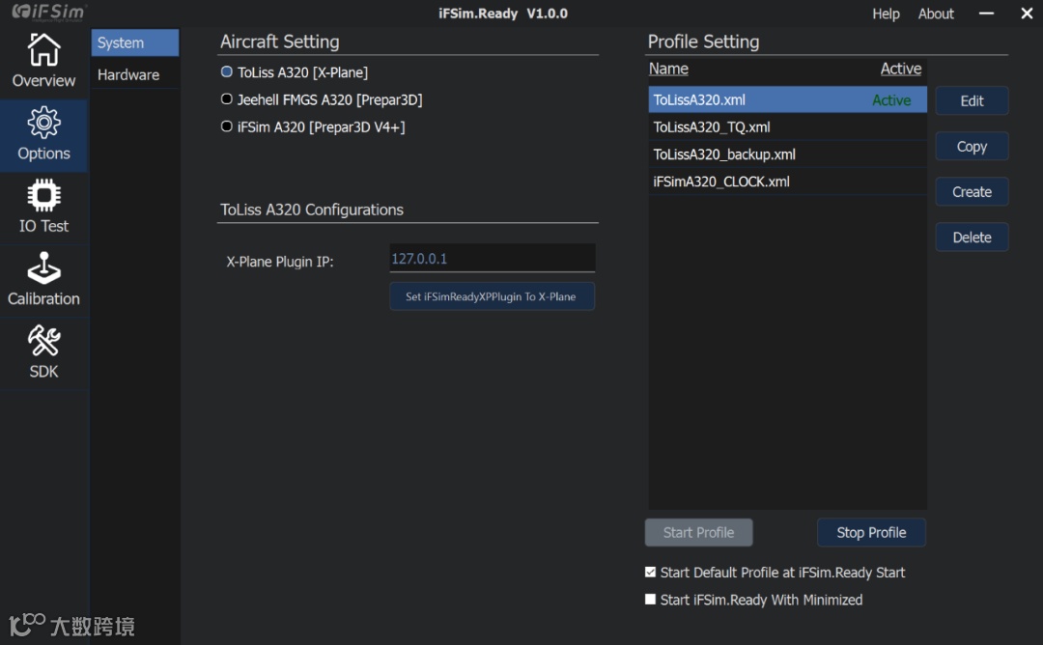1043x645 pixels.
Task: Toggle Start Default Profile at iFSim.Ready Start
Action: coord(651,573)
